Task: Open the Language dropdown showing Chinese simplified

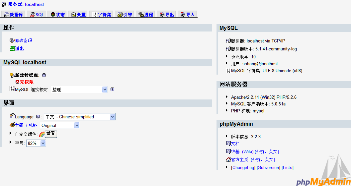Action: 80,117
